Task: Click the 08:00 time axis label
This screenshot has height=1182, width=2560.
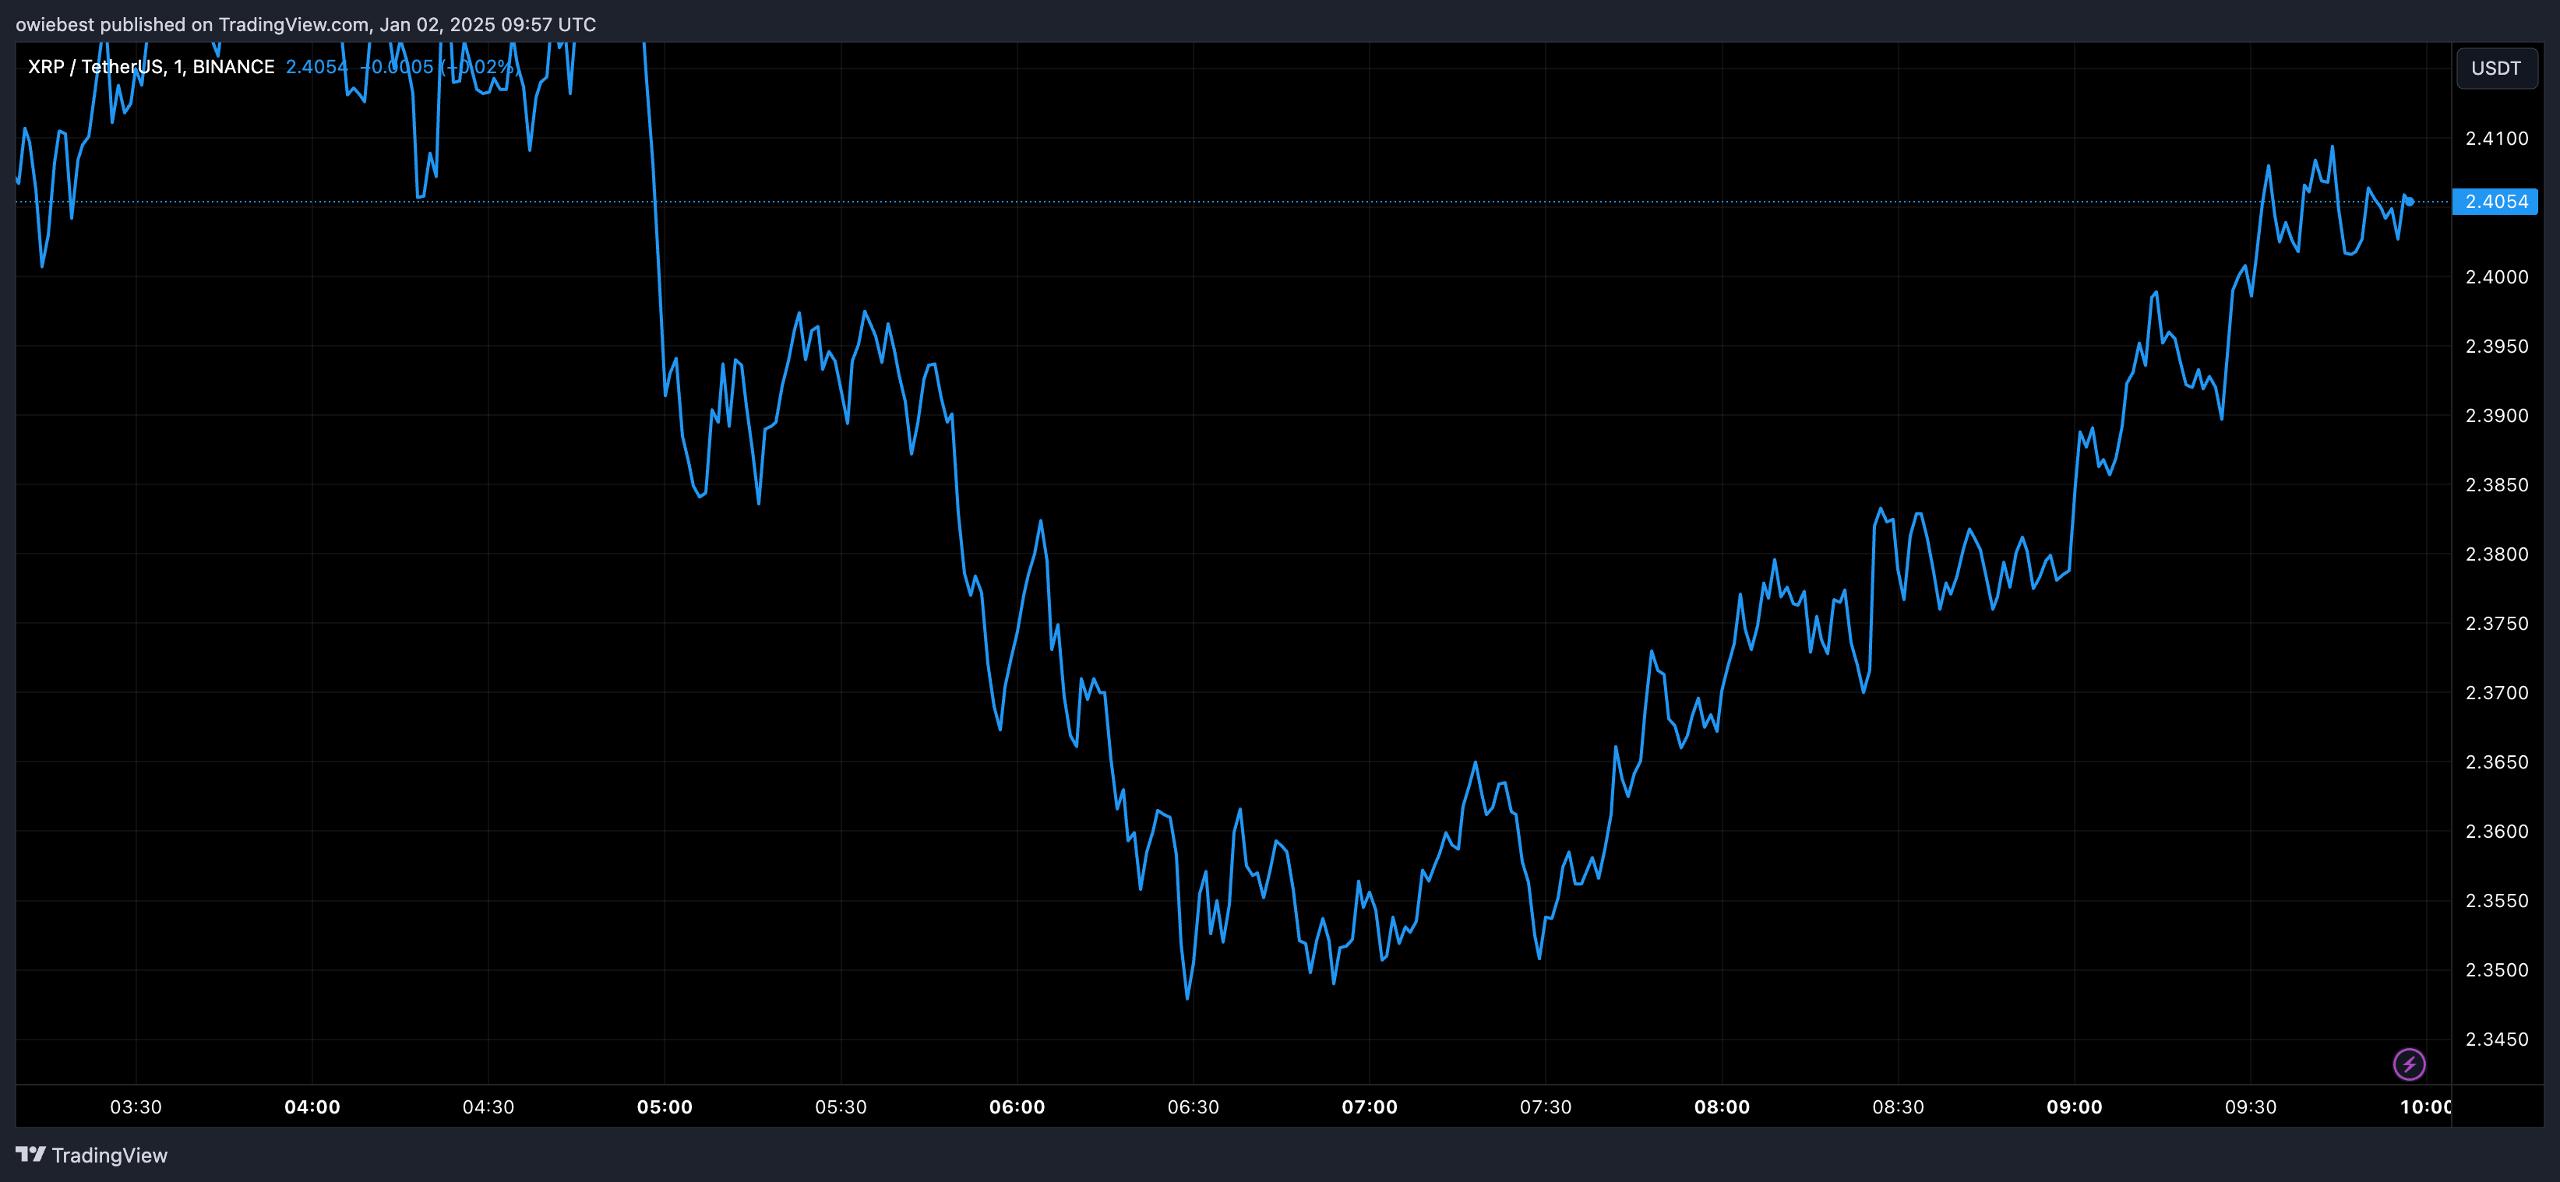Action: 1723,1107
